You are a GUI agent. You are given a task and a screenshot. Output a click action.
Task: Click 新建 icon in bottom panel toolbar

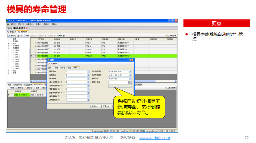pyautogui.click(x=9, y=88)
